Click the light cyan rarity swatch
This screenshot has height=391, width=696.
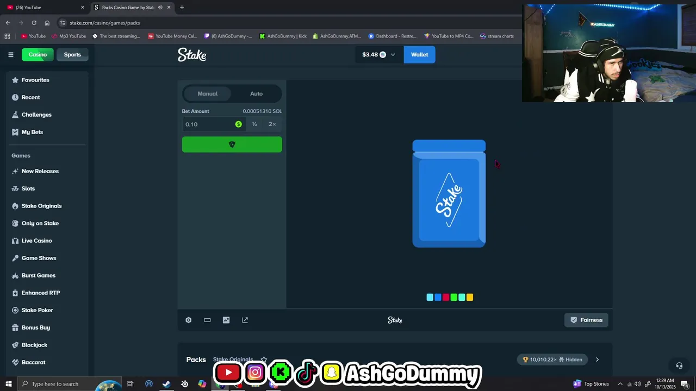point(430,297)
